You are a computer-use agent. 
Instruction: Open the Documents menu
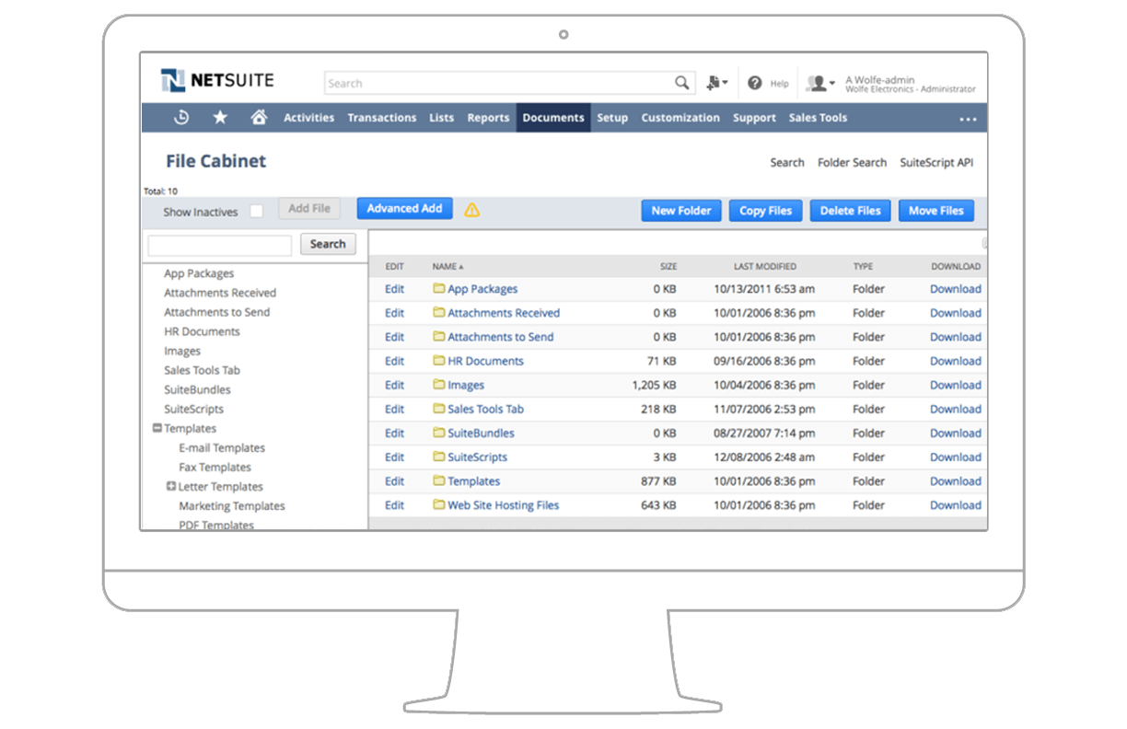tap(553, 118)
